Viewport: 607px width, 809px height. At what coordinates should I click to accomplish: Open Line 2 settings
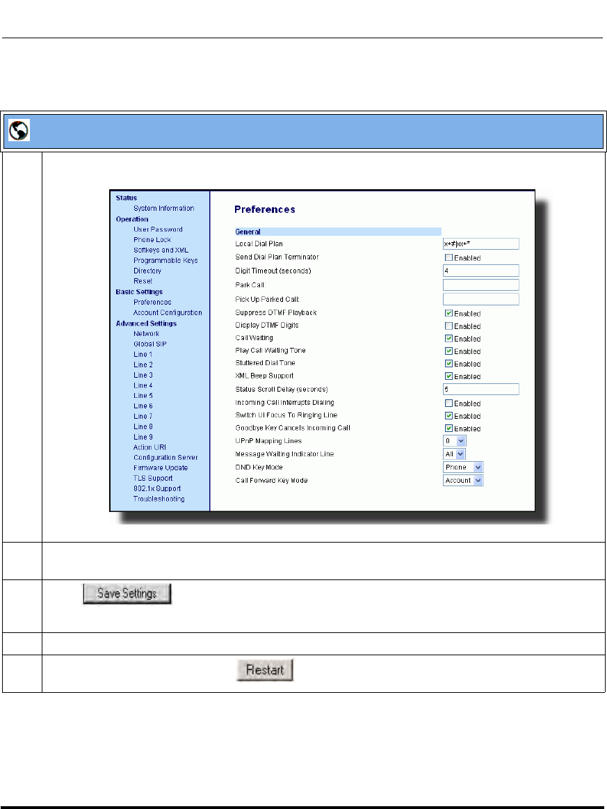[x=143, y=365]
